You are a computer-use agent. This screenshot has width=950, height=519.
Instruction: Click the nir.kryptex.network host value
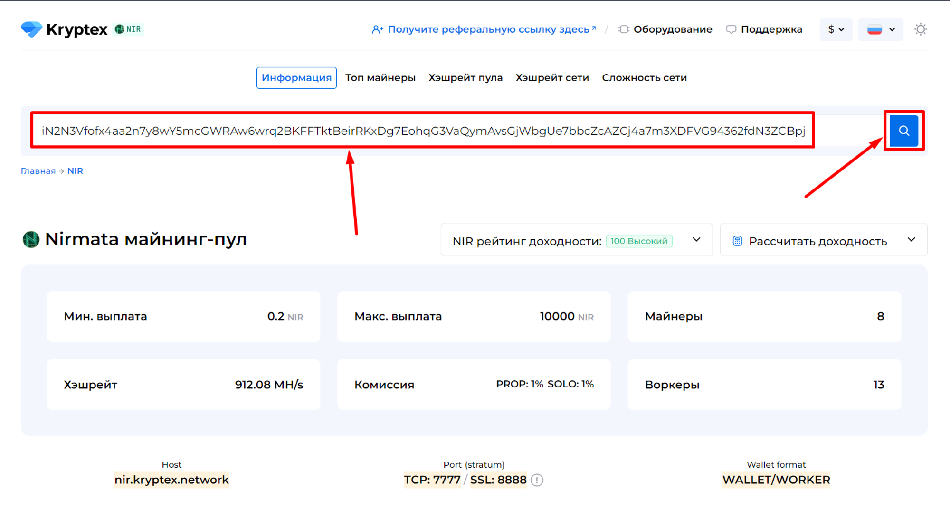[171, 480]
